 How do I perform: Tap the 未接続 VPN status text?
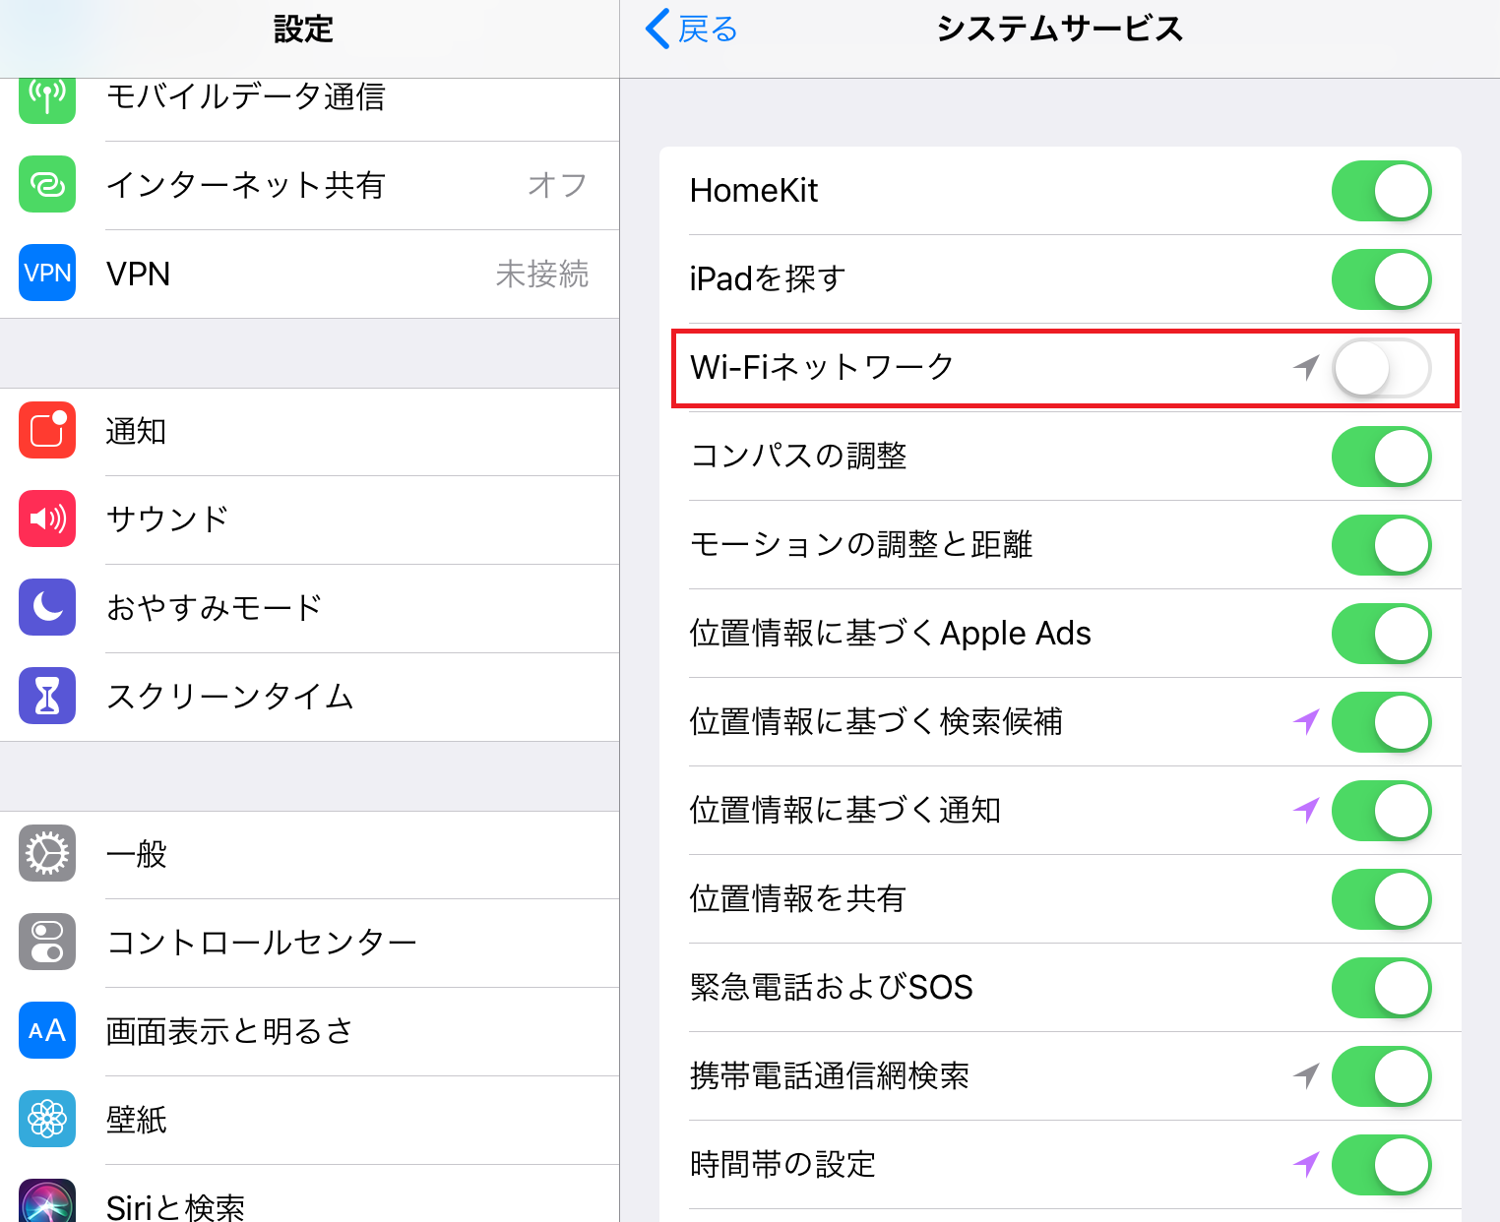[541, 274]
